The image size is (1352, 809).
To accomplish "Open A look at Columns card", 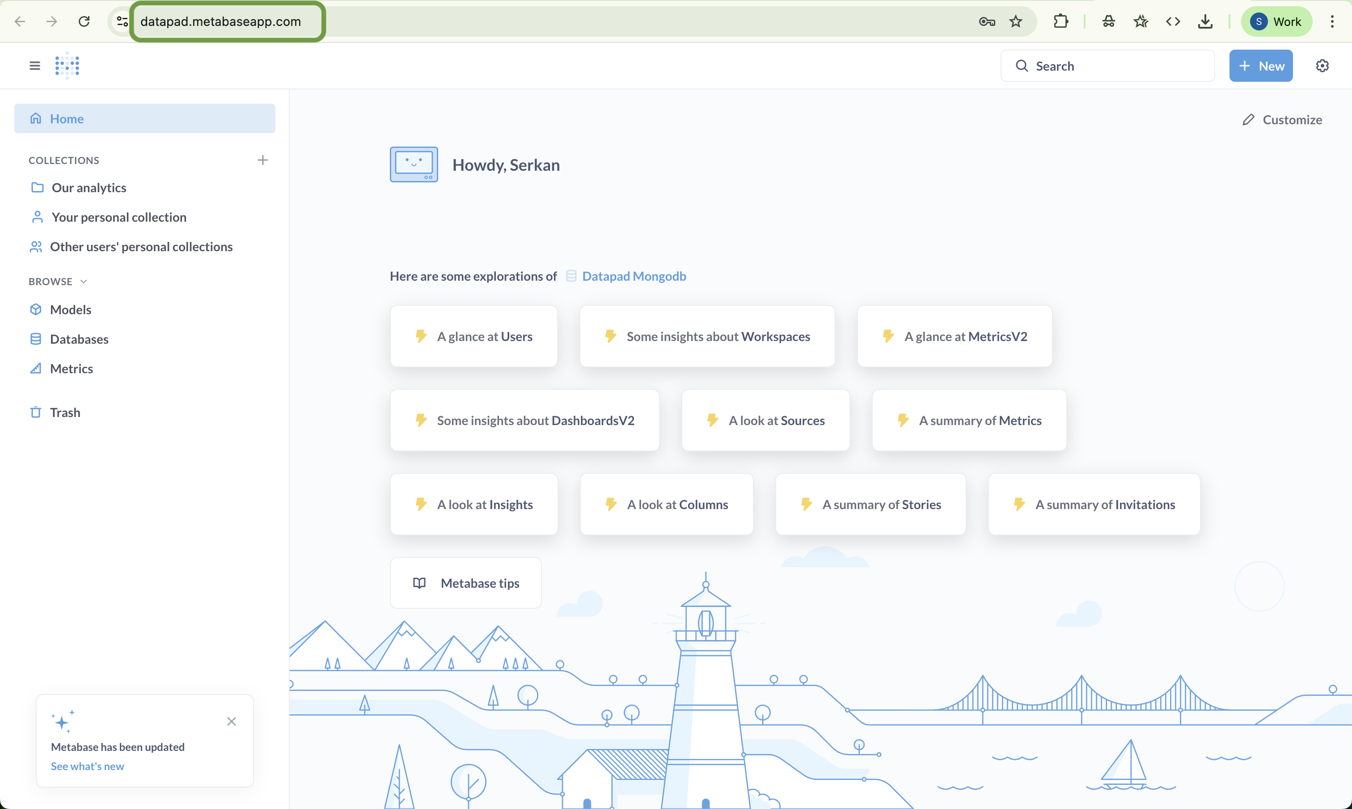I will 666,504.
